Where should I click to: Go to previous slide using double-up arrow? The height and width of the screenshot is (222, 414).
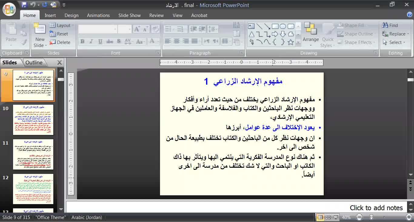coord(411,182)
